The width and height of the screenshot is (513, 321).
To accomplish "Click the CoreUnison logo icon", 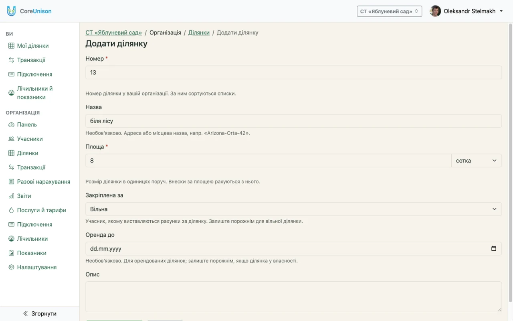I will 11,11.
